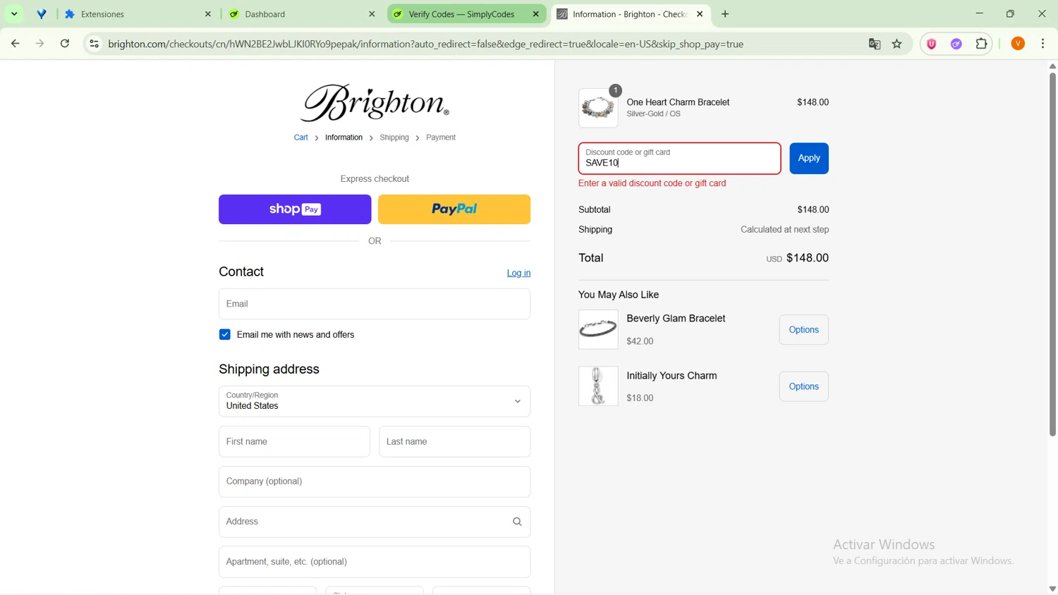Click Payment breadcrumb step
The width and height of the screenshot is (1058, 595).
(x=441, y=137)
